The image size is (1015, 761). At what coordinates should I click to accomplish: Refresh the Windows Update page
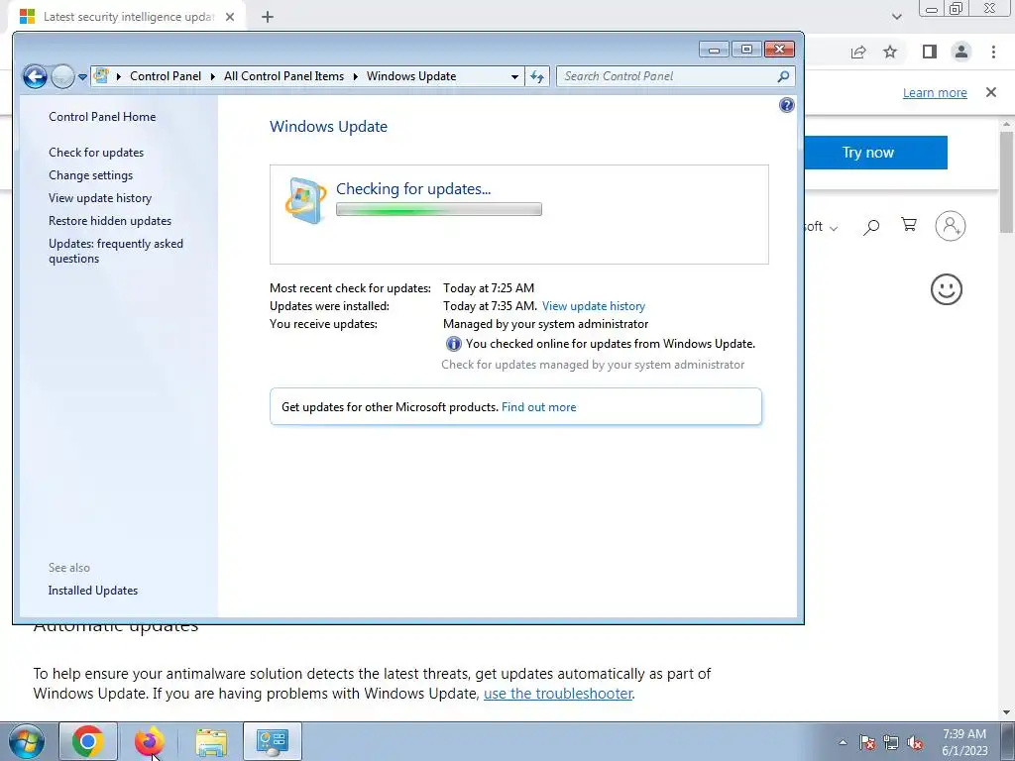pos(536,76)
